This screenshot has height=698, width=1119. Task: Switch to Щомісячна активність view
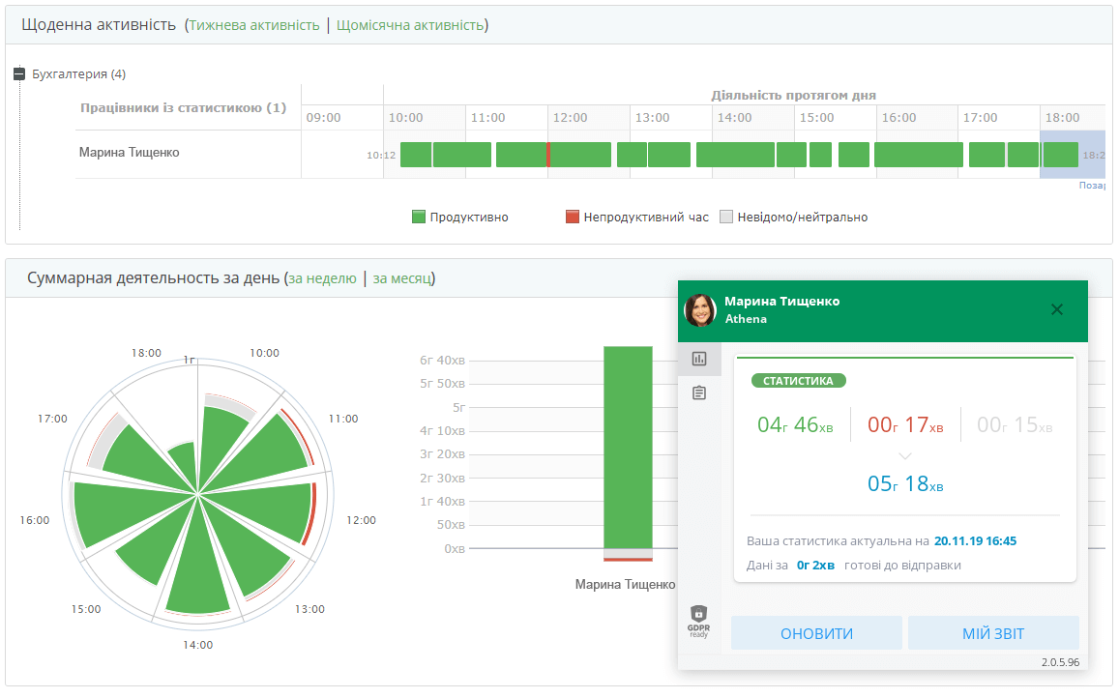(x=410, y=25)
